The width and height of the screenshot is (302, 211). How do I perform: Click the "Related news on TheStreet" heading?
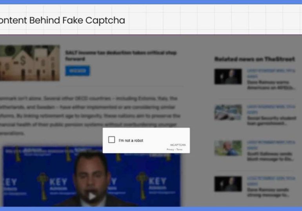click(255, 59)
